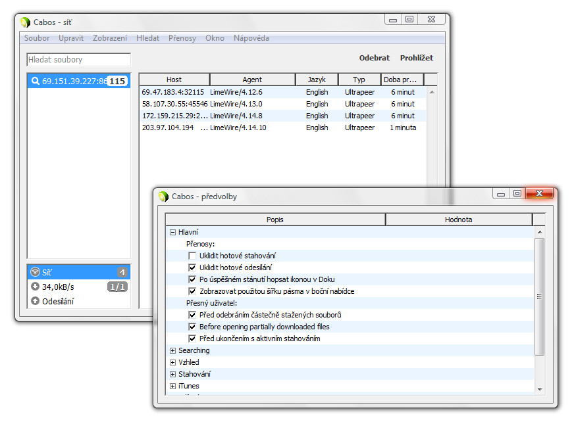Click the 4 connections badge on the Síť row
Screen dimensions: 574x422
point(122,272)
